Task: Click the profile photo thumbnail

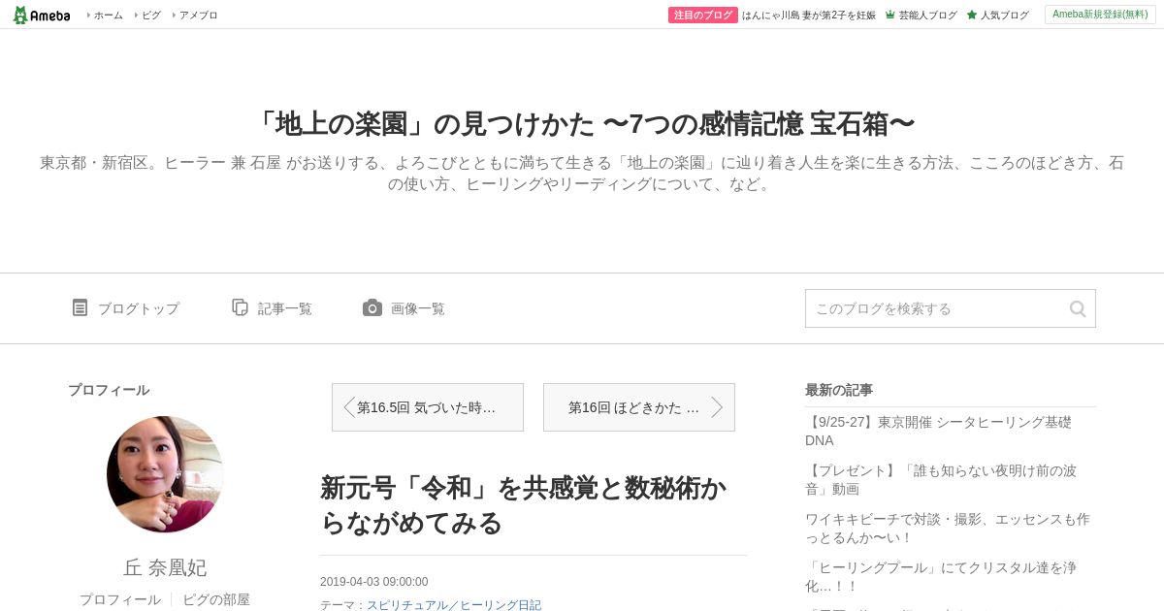Action: 165,474
